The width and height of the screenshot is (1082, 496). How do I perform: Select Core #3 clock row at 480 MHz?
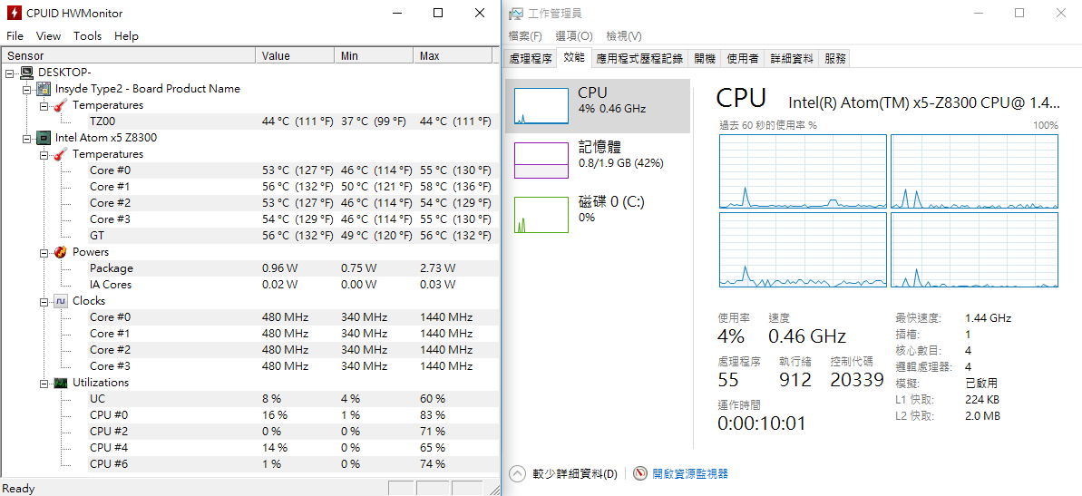293,365
